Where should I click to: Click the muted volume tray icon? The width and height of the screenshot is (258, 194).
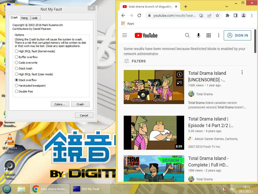(x=224, y=189)
